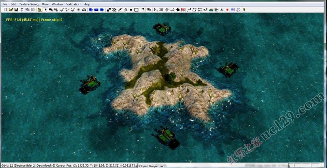Select the paint bucket flood fill tool
The width and height of the screenshot is (327, 168).
tap(125, 10)
